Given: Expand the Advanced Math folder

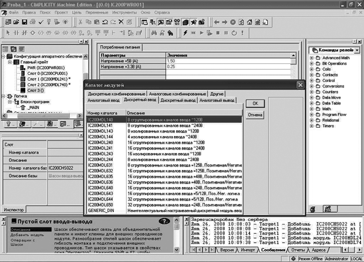Looking at the screenshot, I should (312, 57).
